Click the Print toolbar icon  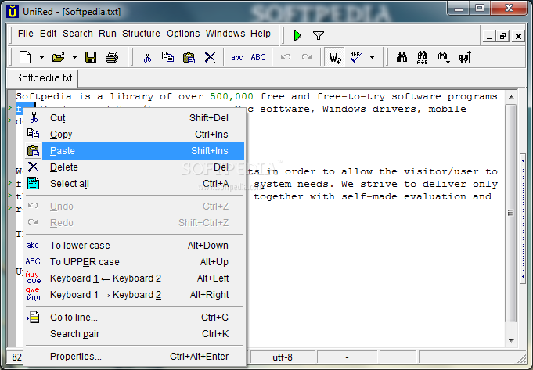point(112,57)
